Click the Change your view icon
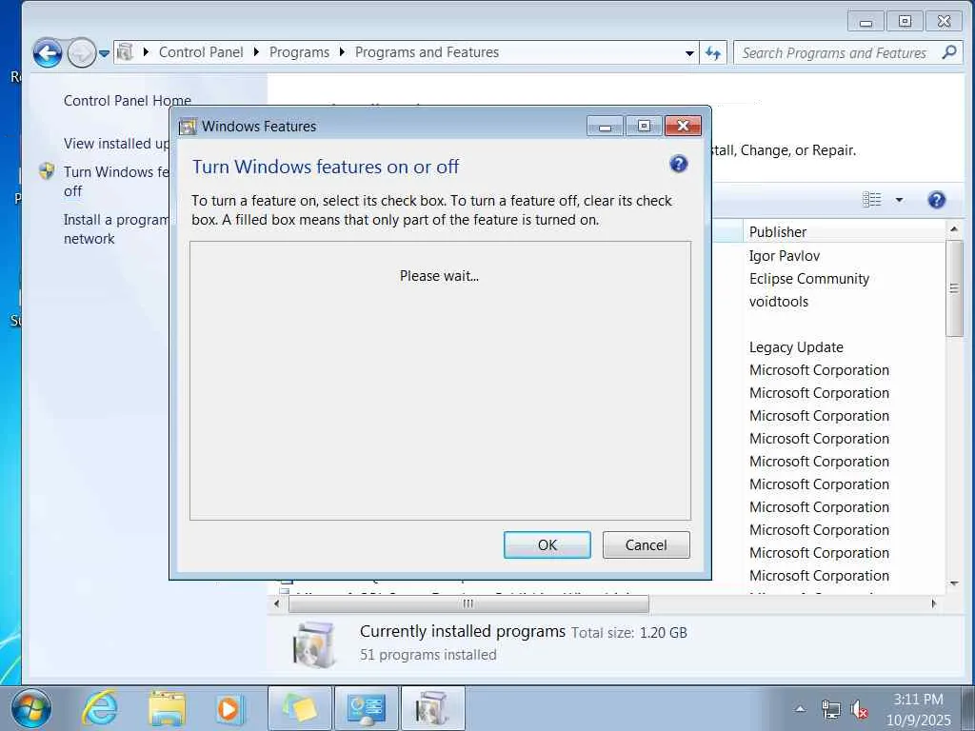Viewport: 975px width, 731px height. point(872,200)
